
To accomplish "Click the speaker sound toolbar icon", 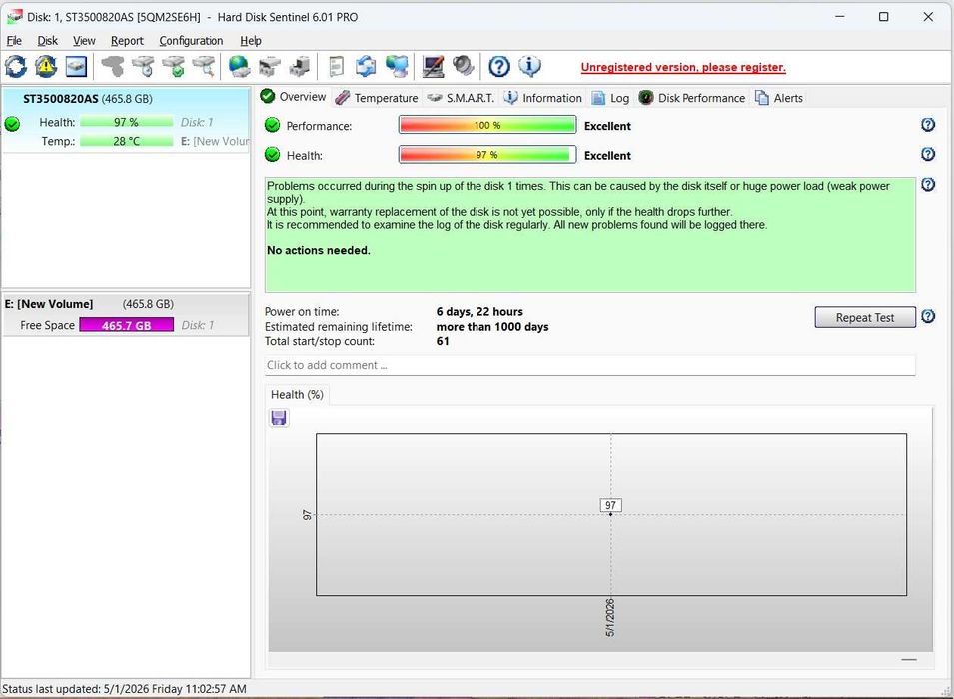I will tap(463, 66).
